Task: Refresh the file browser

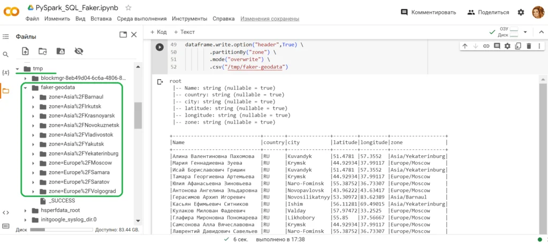Action: click(x=43, y=51)
